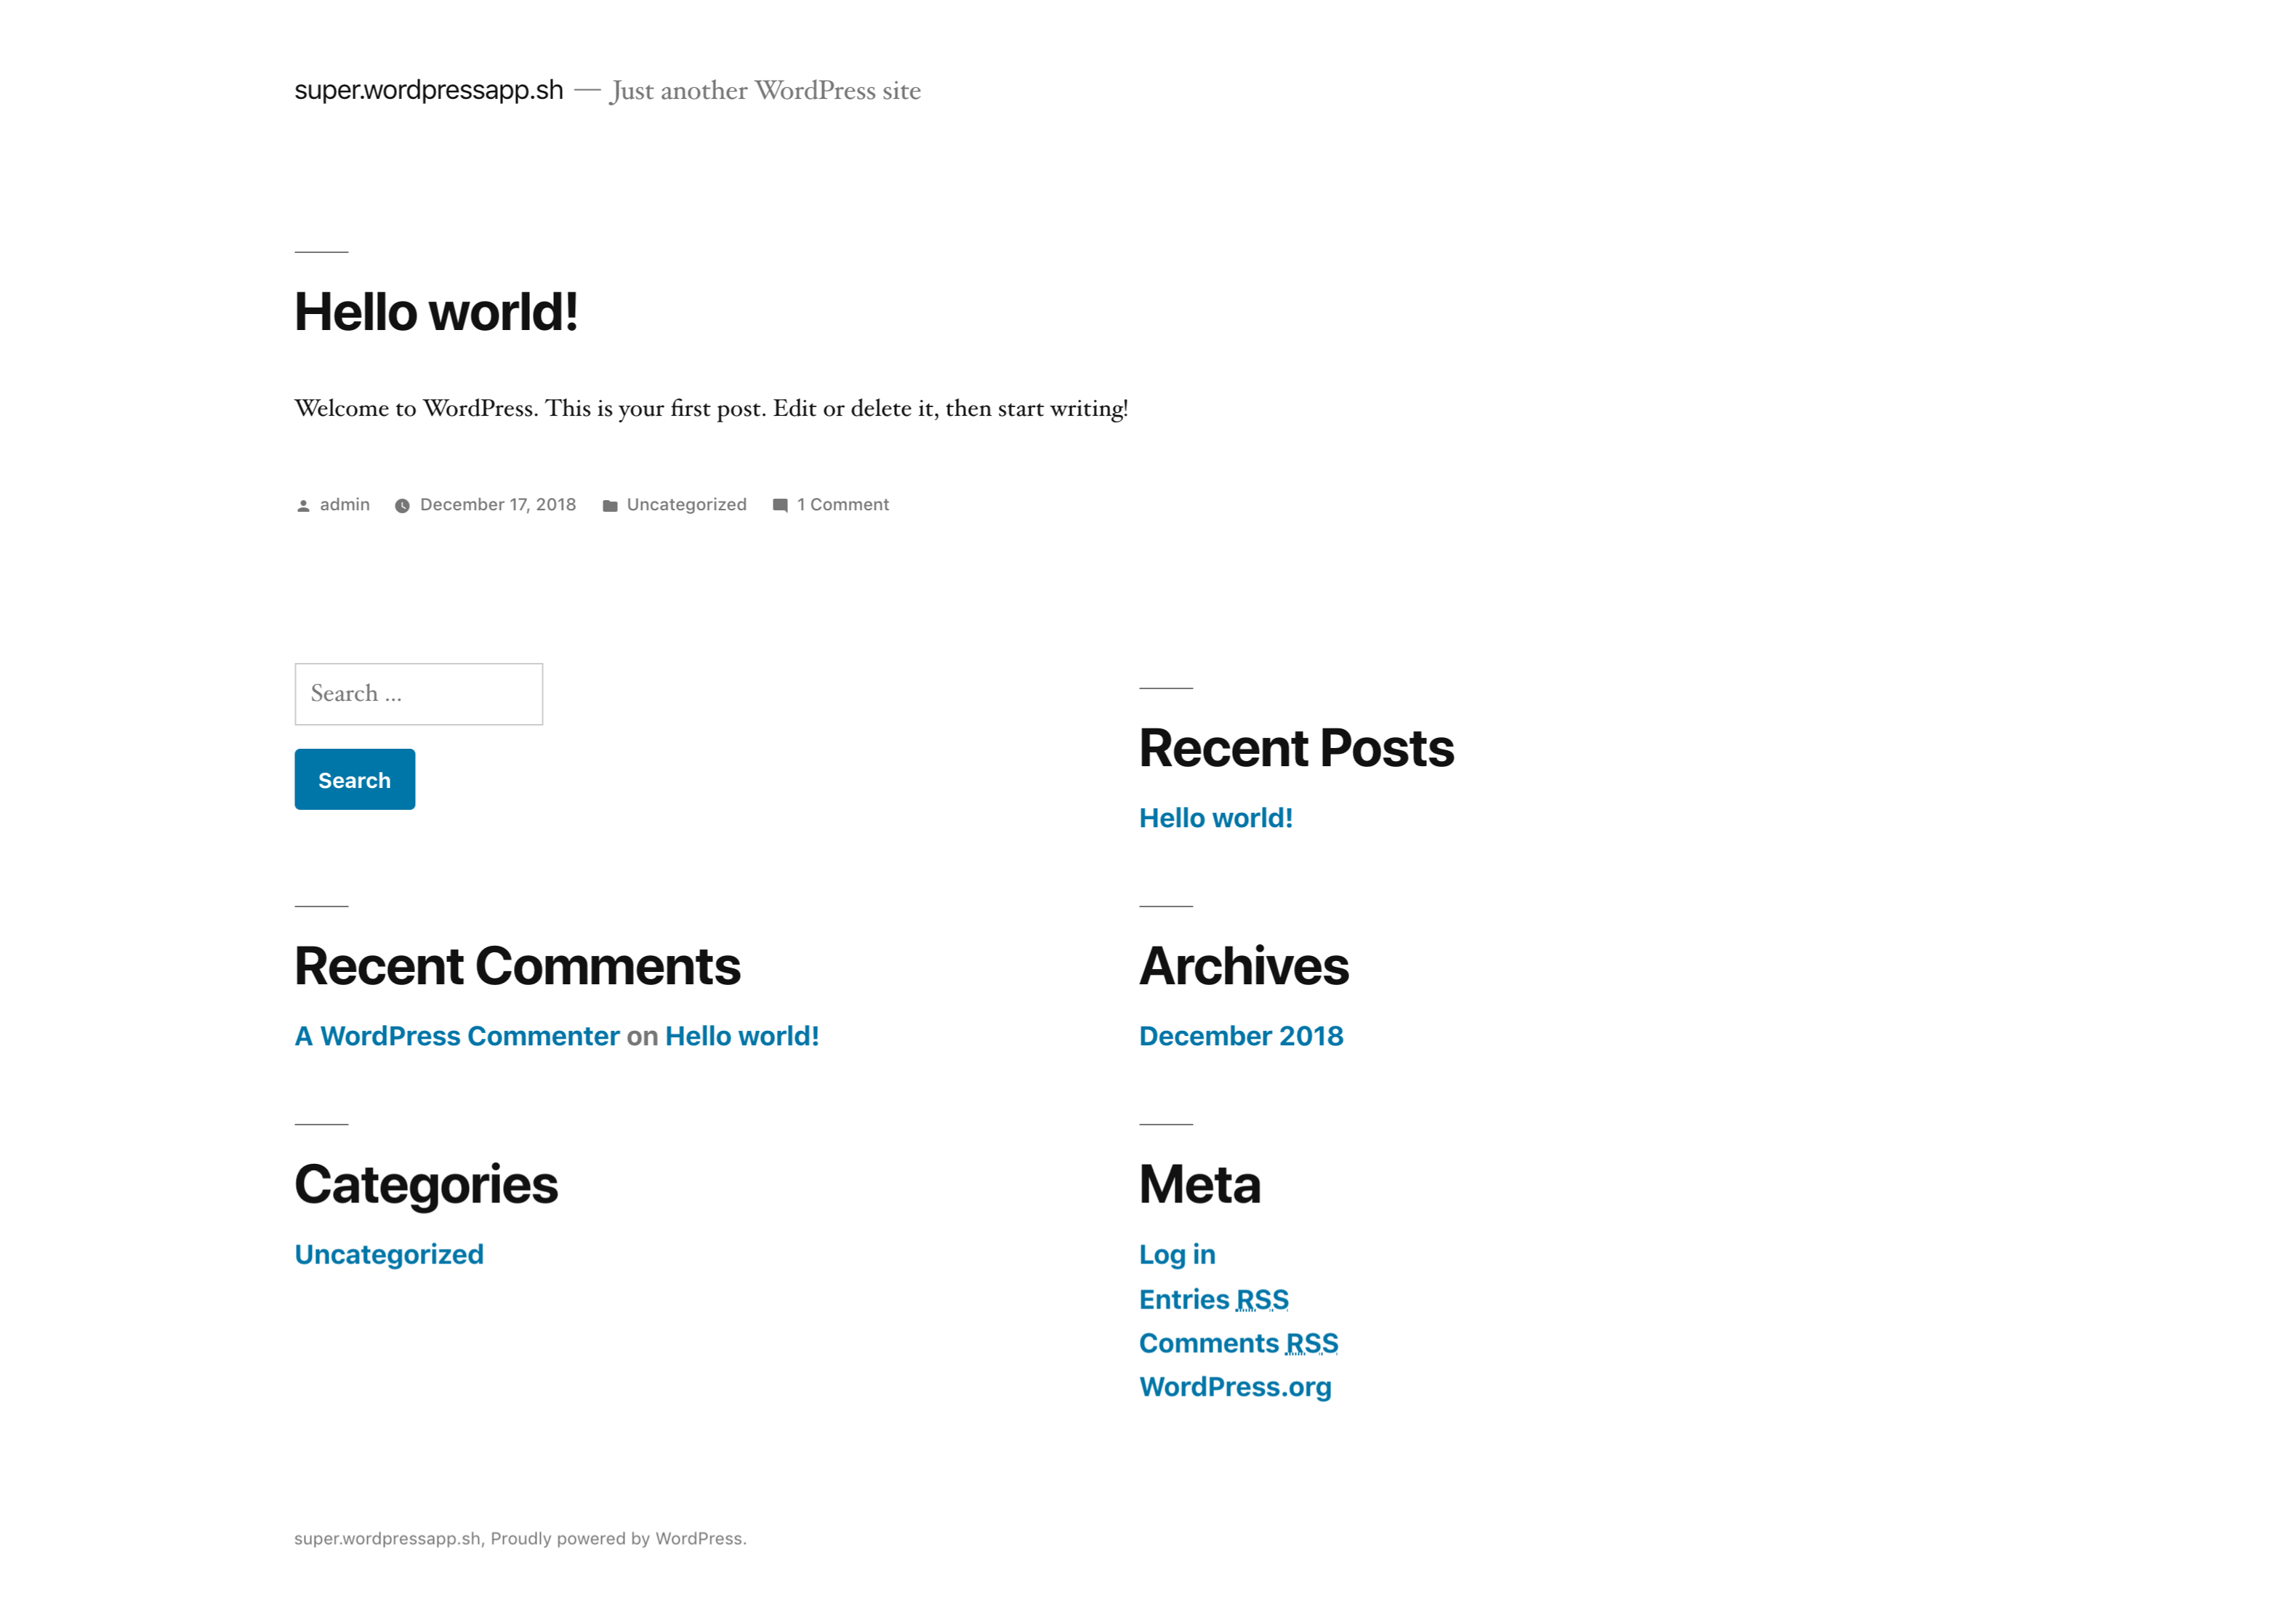2276x1624 pixels.
Task: Toggle the site title header link
Action: click(427, 89)
